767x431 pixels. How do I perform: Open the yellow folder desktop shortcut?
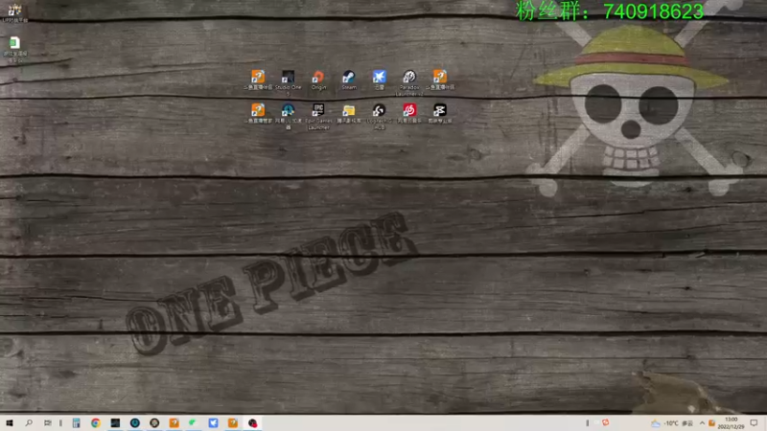[349, 113]
